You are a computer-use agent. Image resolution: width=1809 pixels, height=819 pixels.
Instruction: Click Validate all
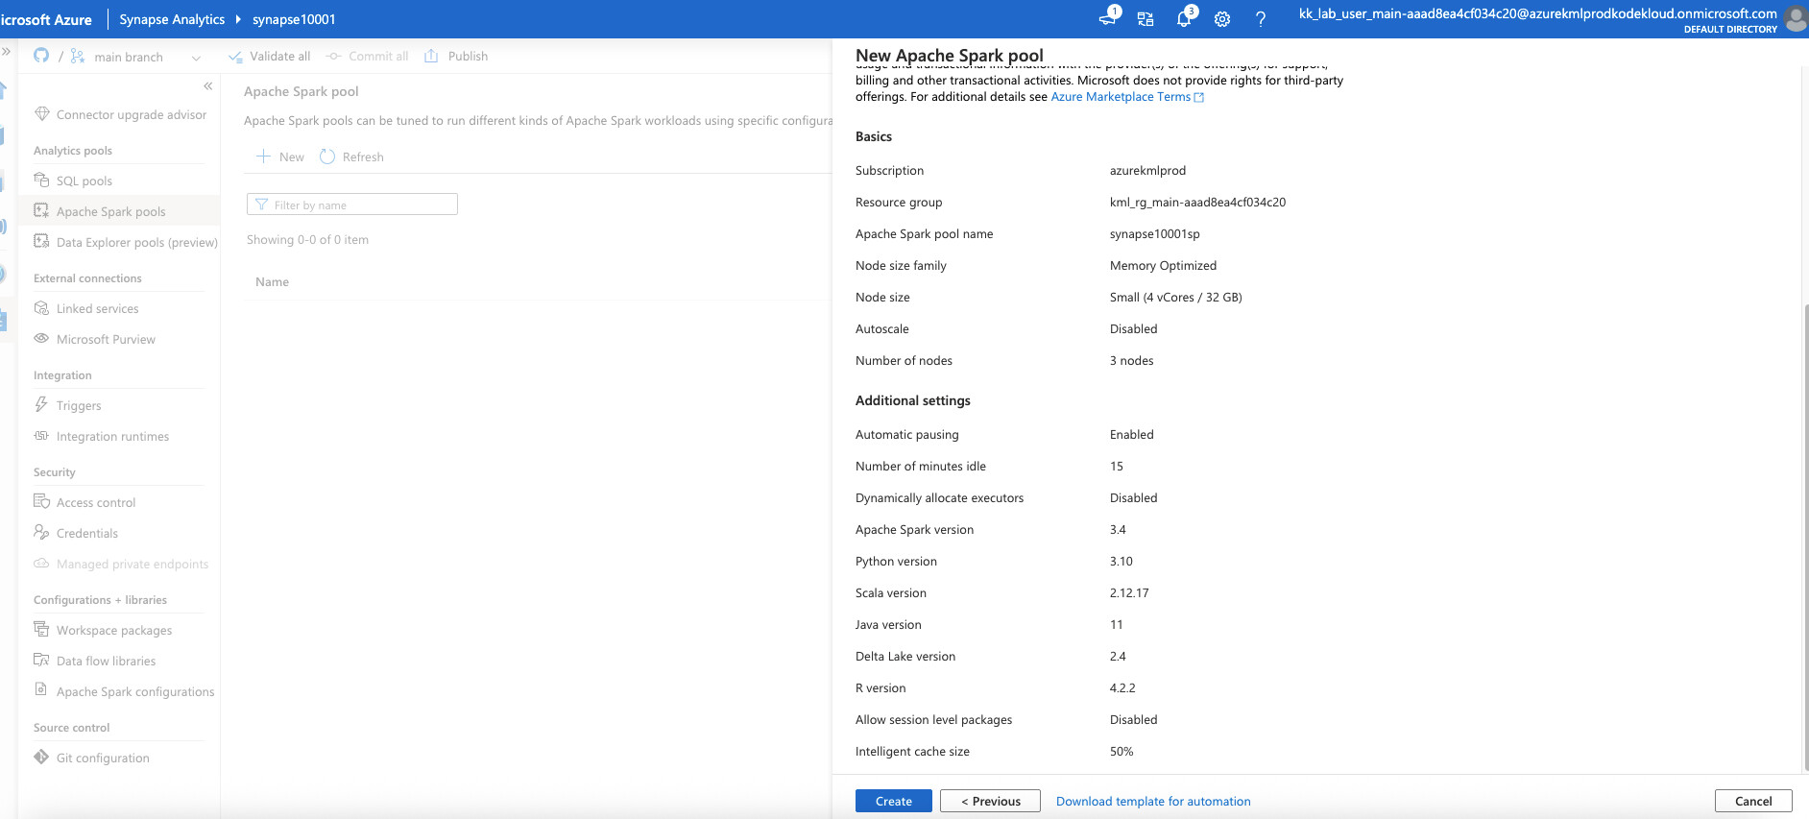pyautogui.click(x=270, y=57)
